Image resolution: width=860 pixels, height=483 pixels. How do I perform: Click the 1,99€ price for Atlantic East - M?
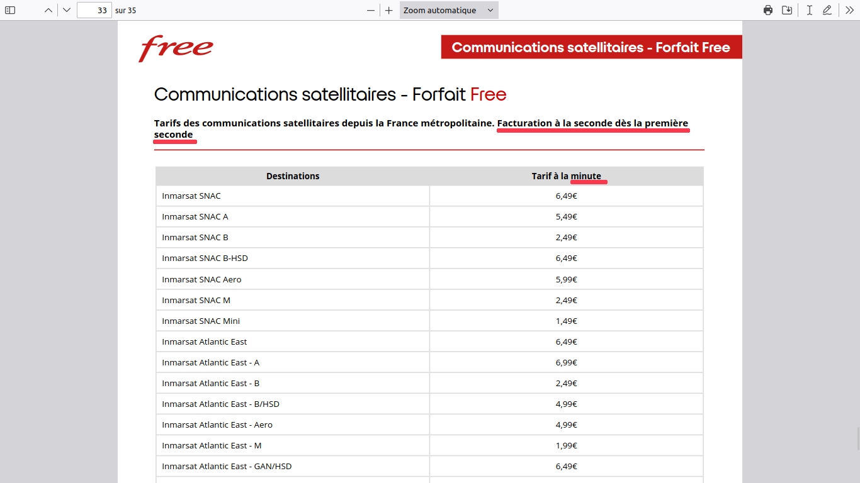(x=566, y=445)
